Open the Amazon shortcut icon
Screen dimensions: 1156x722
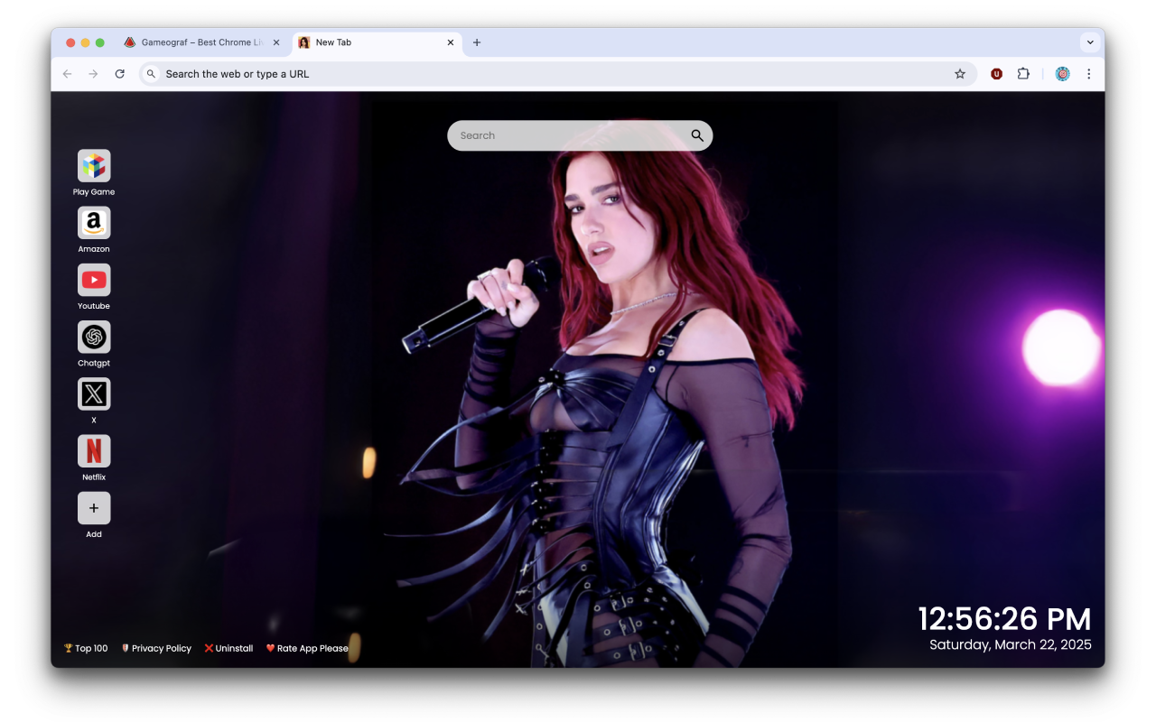[x=94, y=223]
